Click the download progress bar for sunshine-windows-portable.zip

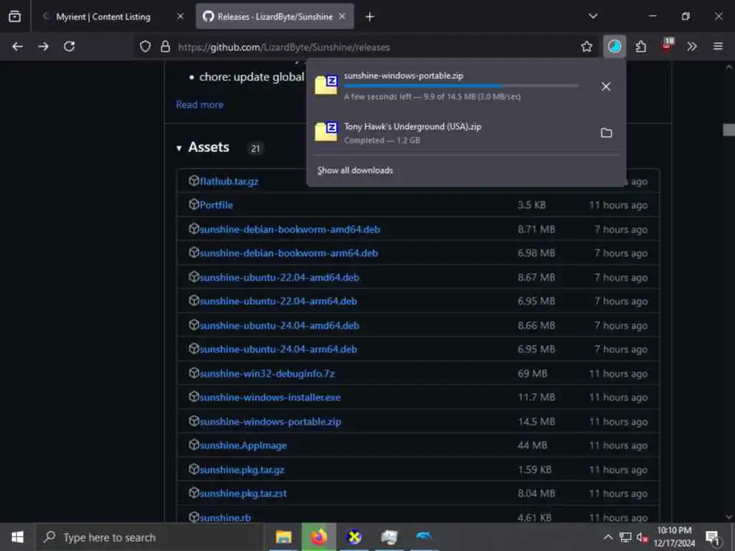point(462,86)
